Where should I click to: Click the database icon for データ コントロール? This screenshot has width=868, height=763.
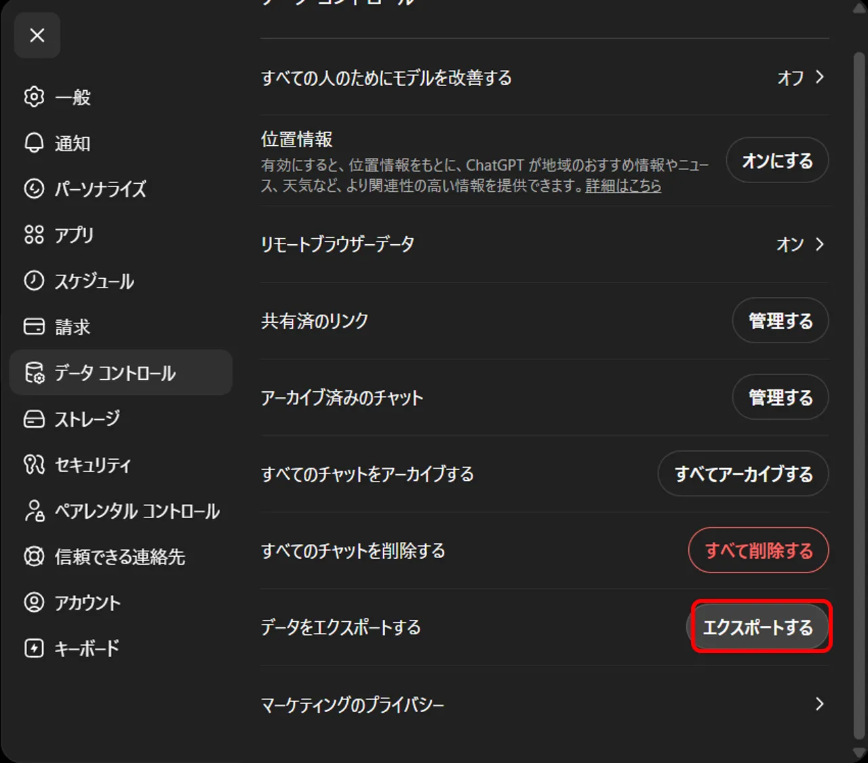pos(34,372)
